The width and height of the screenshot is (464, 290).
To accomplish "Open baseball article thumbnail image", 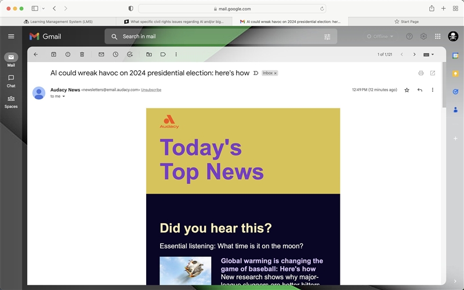I will click(186, 271).
